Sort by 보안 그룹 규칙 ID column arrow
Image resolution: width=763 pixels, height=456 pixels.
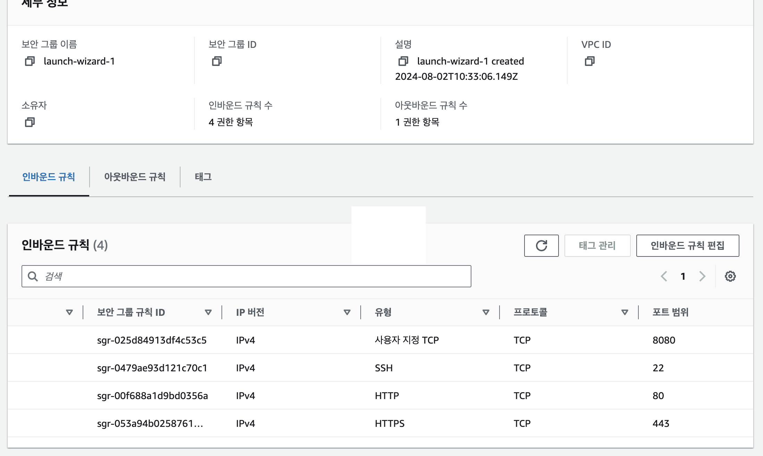[x=208, y=312]
